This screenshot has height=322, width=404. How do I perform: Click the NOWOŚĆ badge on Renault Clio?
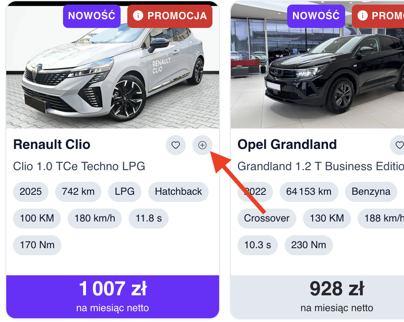92,16
